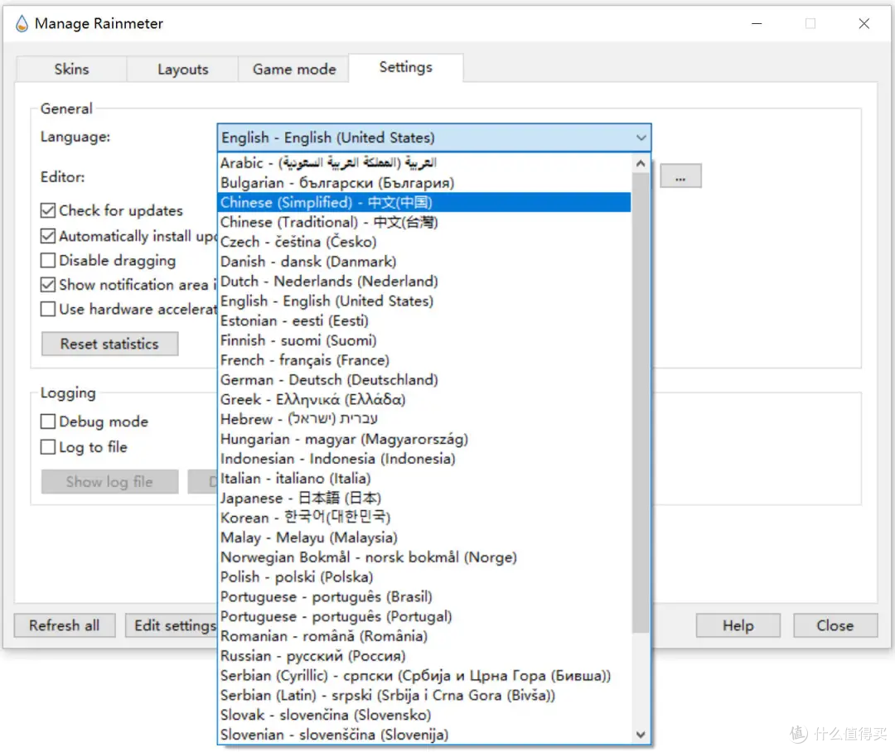Click the Show log file button
This screenshot has width=895, height=752.
click(109, 481)
